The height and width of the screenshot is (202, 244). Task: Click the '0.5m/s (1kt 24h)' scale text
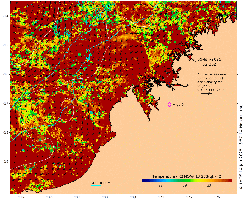pos(211,90)
